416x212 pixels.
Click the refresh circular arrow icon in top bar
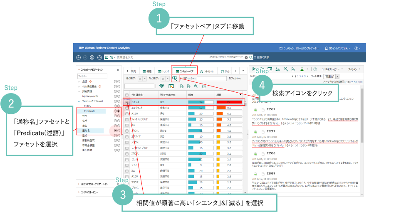click(99, 57)
